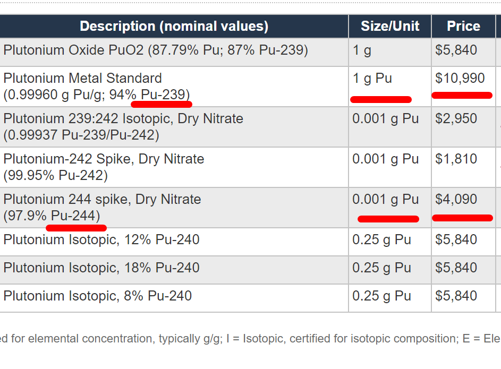The height and width of the screenshot is (369, 501).
Task: Click the Plutonium Metal Standard description
Action: click(x=83, y=79)
